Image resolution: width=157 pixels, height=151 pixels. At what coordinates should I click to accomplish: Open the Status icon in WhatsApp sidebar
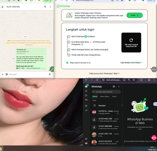click(x=86, y=91)
